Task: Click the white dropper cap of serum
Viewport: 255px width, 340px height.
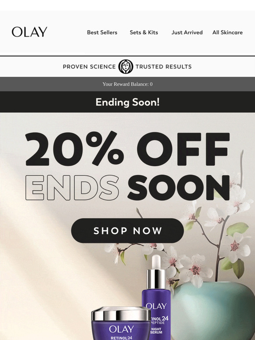Action: coord(156,262)
